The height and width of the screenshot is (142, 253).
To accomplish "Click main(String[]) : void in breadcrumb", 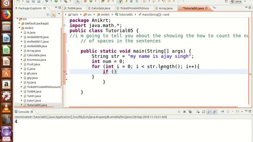I will pos(154,15).
